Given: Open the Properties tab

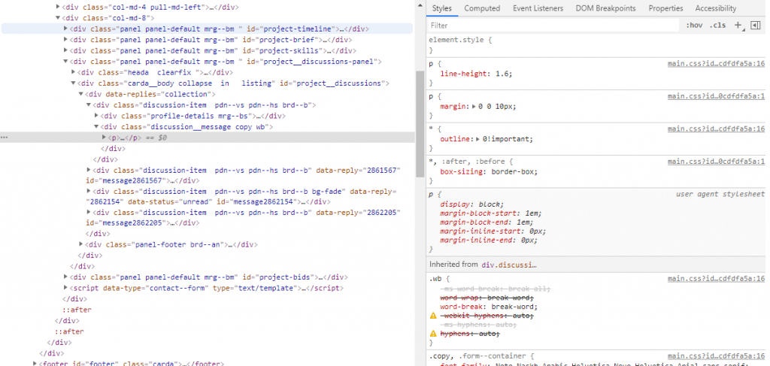Looking at the screenshot, I should [x=665, y=8].
